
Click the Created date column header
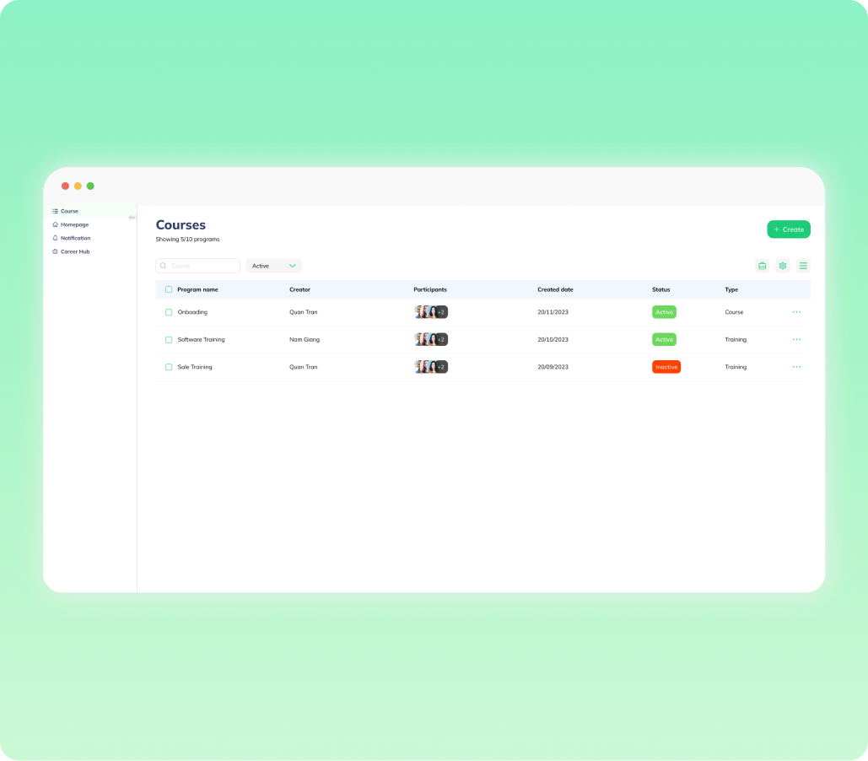[555, 289]
